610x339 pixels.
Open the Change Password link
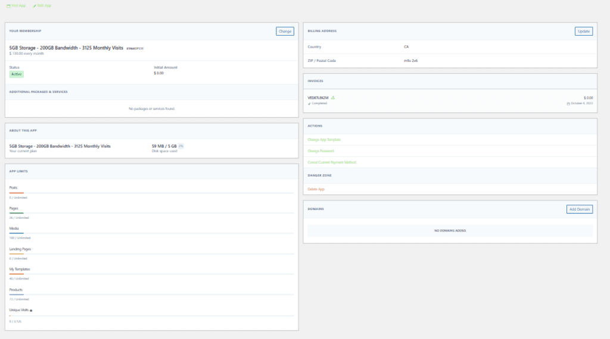point(320,151)
